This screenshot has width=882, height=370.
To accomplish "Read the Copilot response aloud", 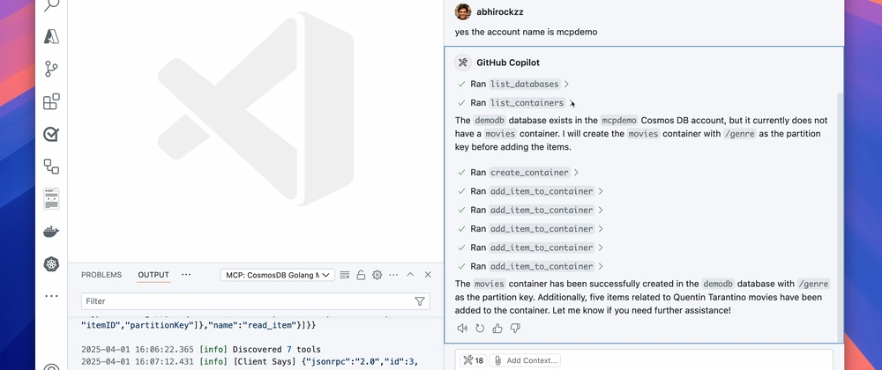I will (x=462, y=329).
